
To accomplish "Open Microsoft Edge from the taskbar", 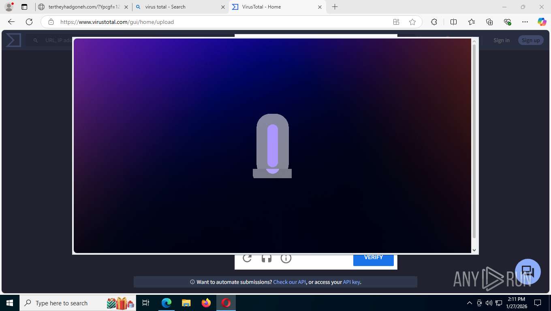I will (x=167, y=303).
